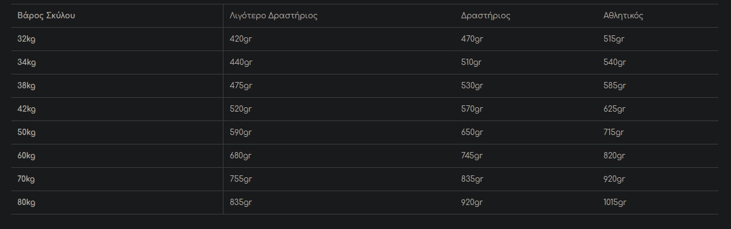
Task: Click the 38kg weight cell
Action: (26, 86)
